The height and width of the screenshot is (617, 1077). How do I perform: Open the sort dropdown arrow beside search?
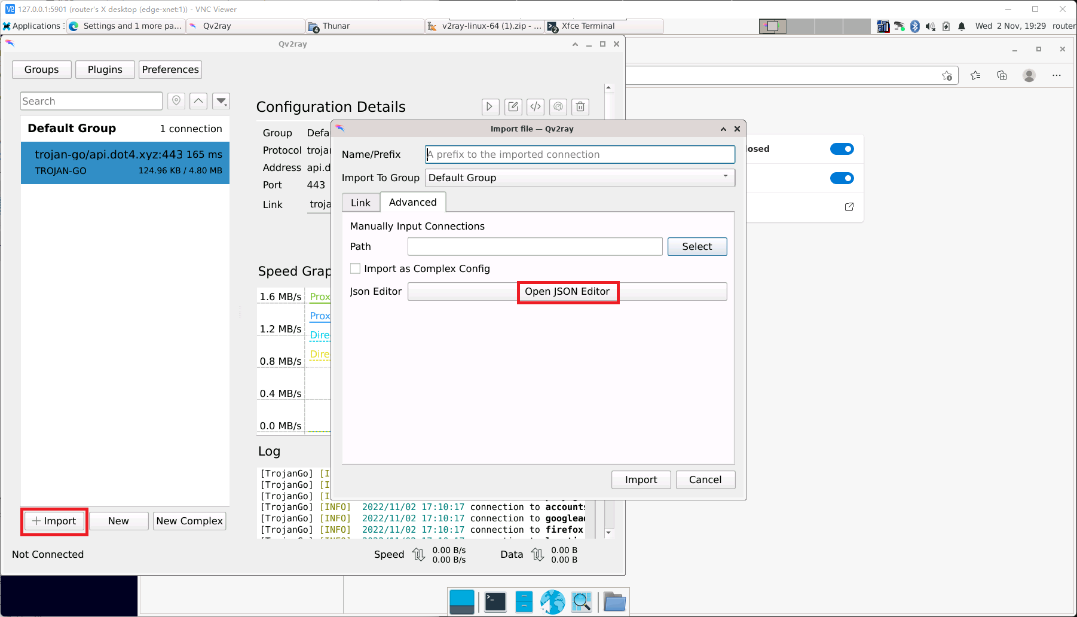coord(221,101)
